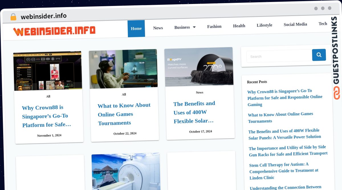Image resolution: width=342 pixels, height=190 pixels.
Task: Select Fashion in the navigation bar
Action: pos(214,26)
